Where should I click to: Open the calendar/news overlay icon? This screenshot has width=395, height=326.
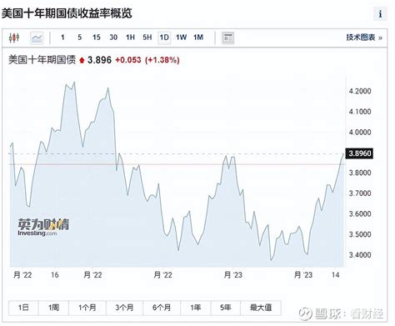[227, 38]
